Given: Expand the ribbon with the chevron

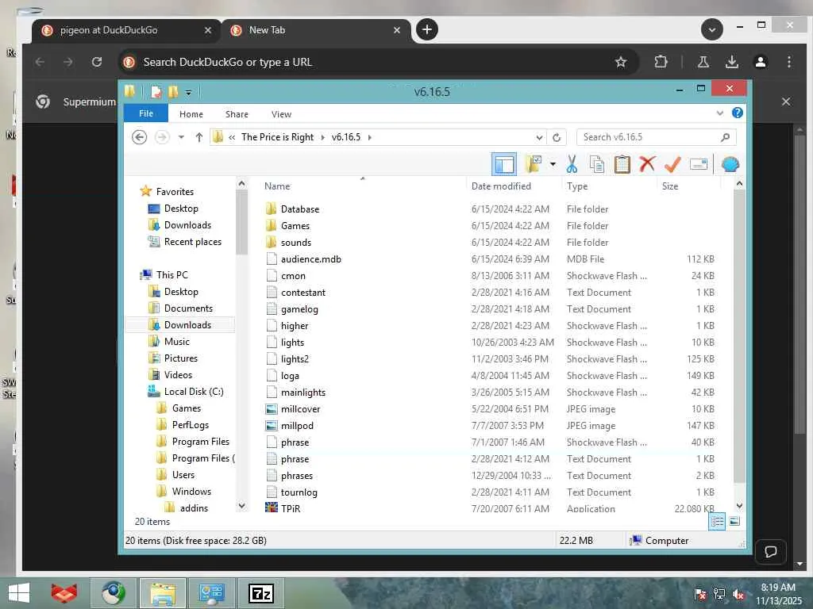Looking at the screenshot, I should (719, 113).
